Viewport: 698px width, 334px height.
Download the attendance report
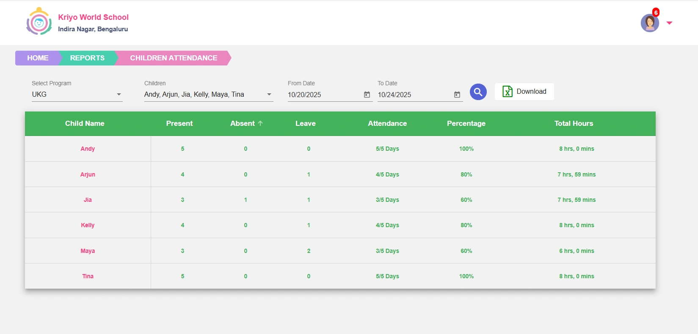524,92
